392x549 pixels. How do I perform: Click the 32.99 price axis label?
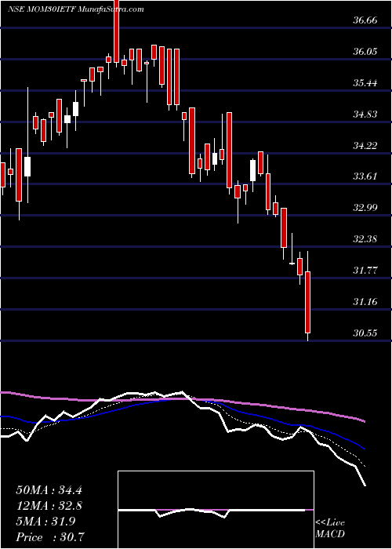[x=365, y=208]
